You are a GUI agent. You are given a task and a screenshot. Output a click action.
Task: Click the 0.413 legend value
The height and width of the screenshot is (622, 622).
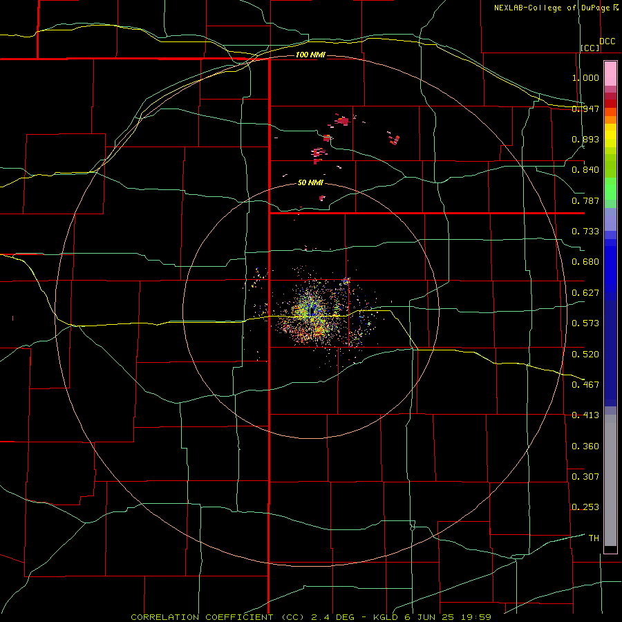585,415
